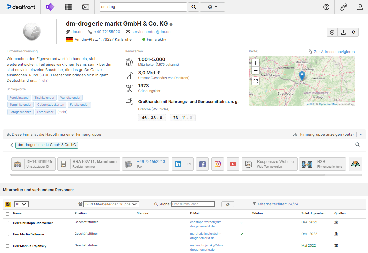This screenshot has width=368, height=253.
Task: Check the box for Herr Markus Trojansky
Action: pos(7,246)
